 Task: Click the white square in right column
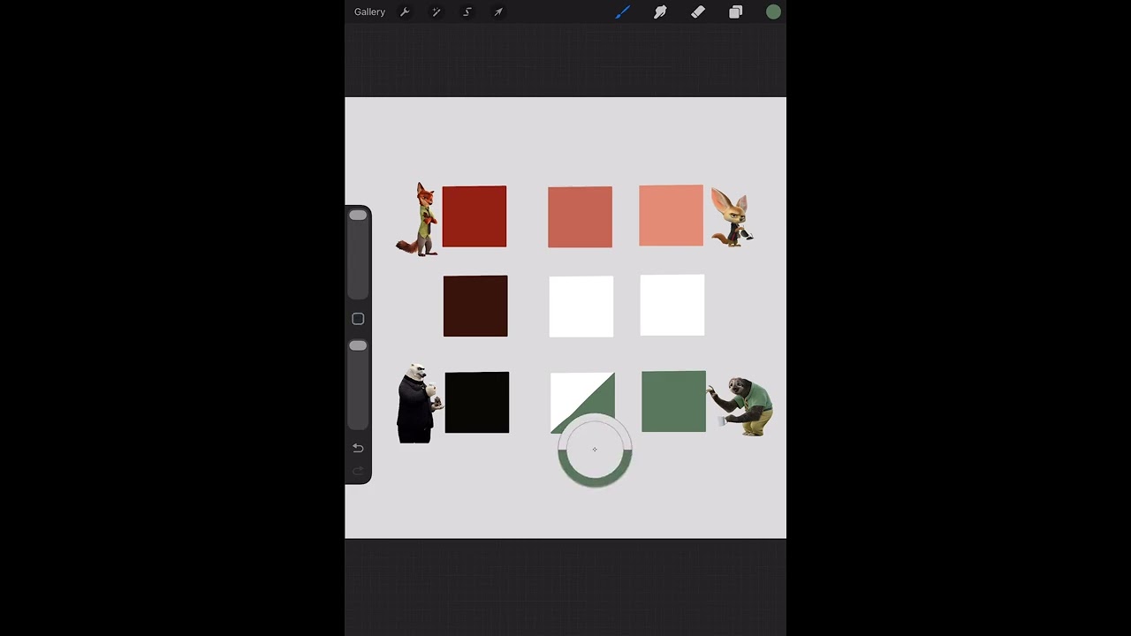coord(672,306)
